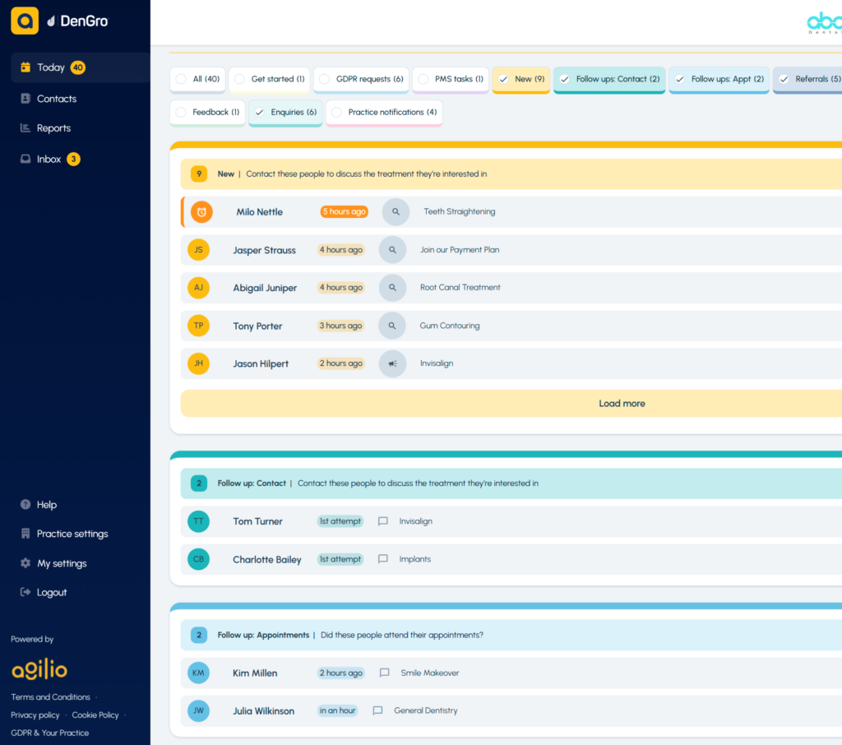Click the JS avatar for Jasper Strauss
This screenshot has width=842, height=745.
pyautogui.click(x=199, y=250)
